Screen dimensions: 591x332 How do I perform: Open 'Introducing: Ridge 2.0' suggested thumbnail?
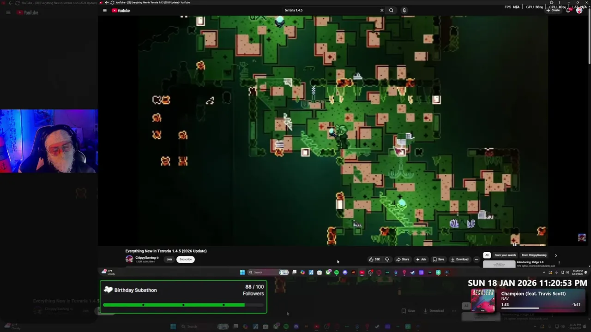tap(499, 264)
